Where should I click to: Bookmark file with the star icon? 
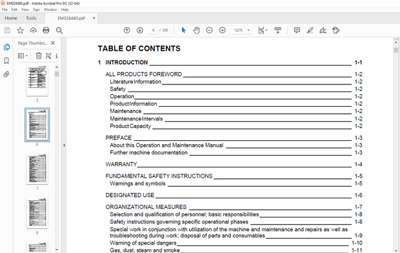point(20,30)
